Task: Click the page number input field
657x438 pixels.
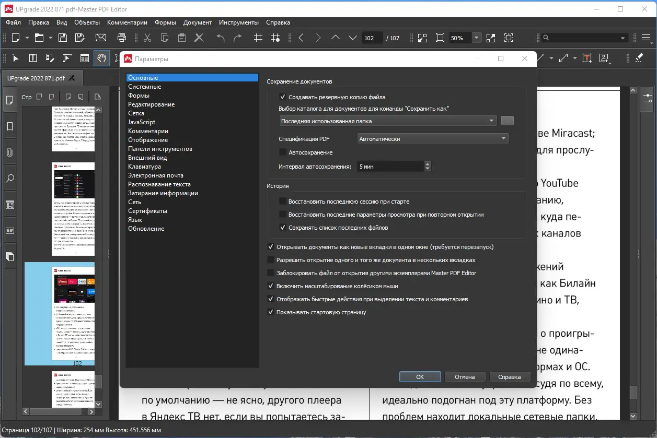Action: pyautogui.click(x=372, y=38)
